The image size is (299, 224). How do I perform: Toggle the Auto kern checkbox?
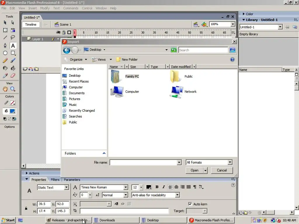click(190, 204)
